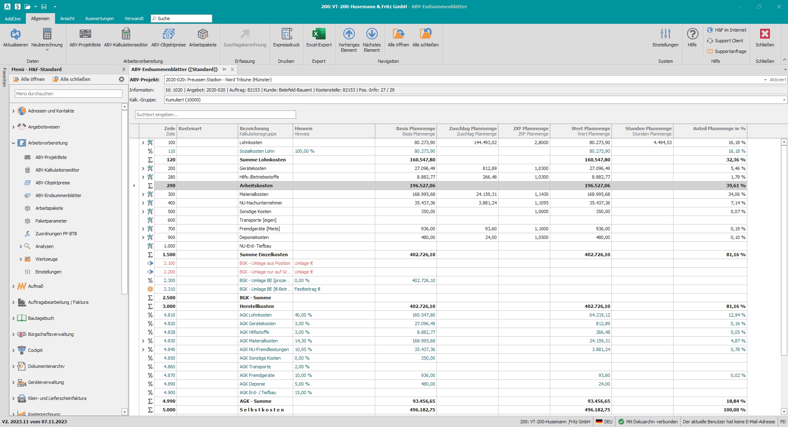
Task: Jump to Nächstes Element
Action: click(x=372, y=34)
